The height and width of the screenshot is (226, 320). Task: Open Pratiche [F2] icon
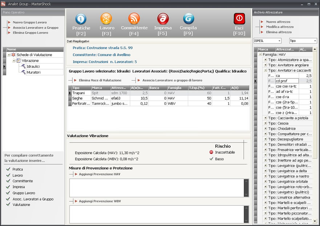81,19
